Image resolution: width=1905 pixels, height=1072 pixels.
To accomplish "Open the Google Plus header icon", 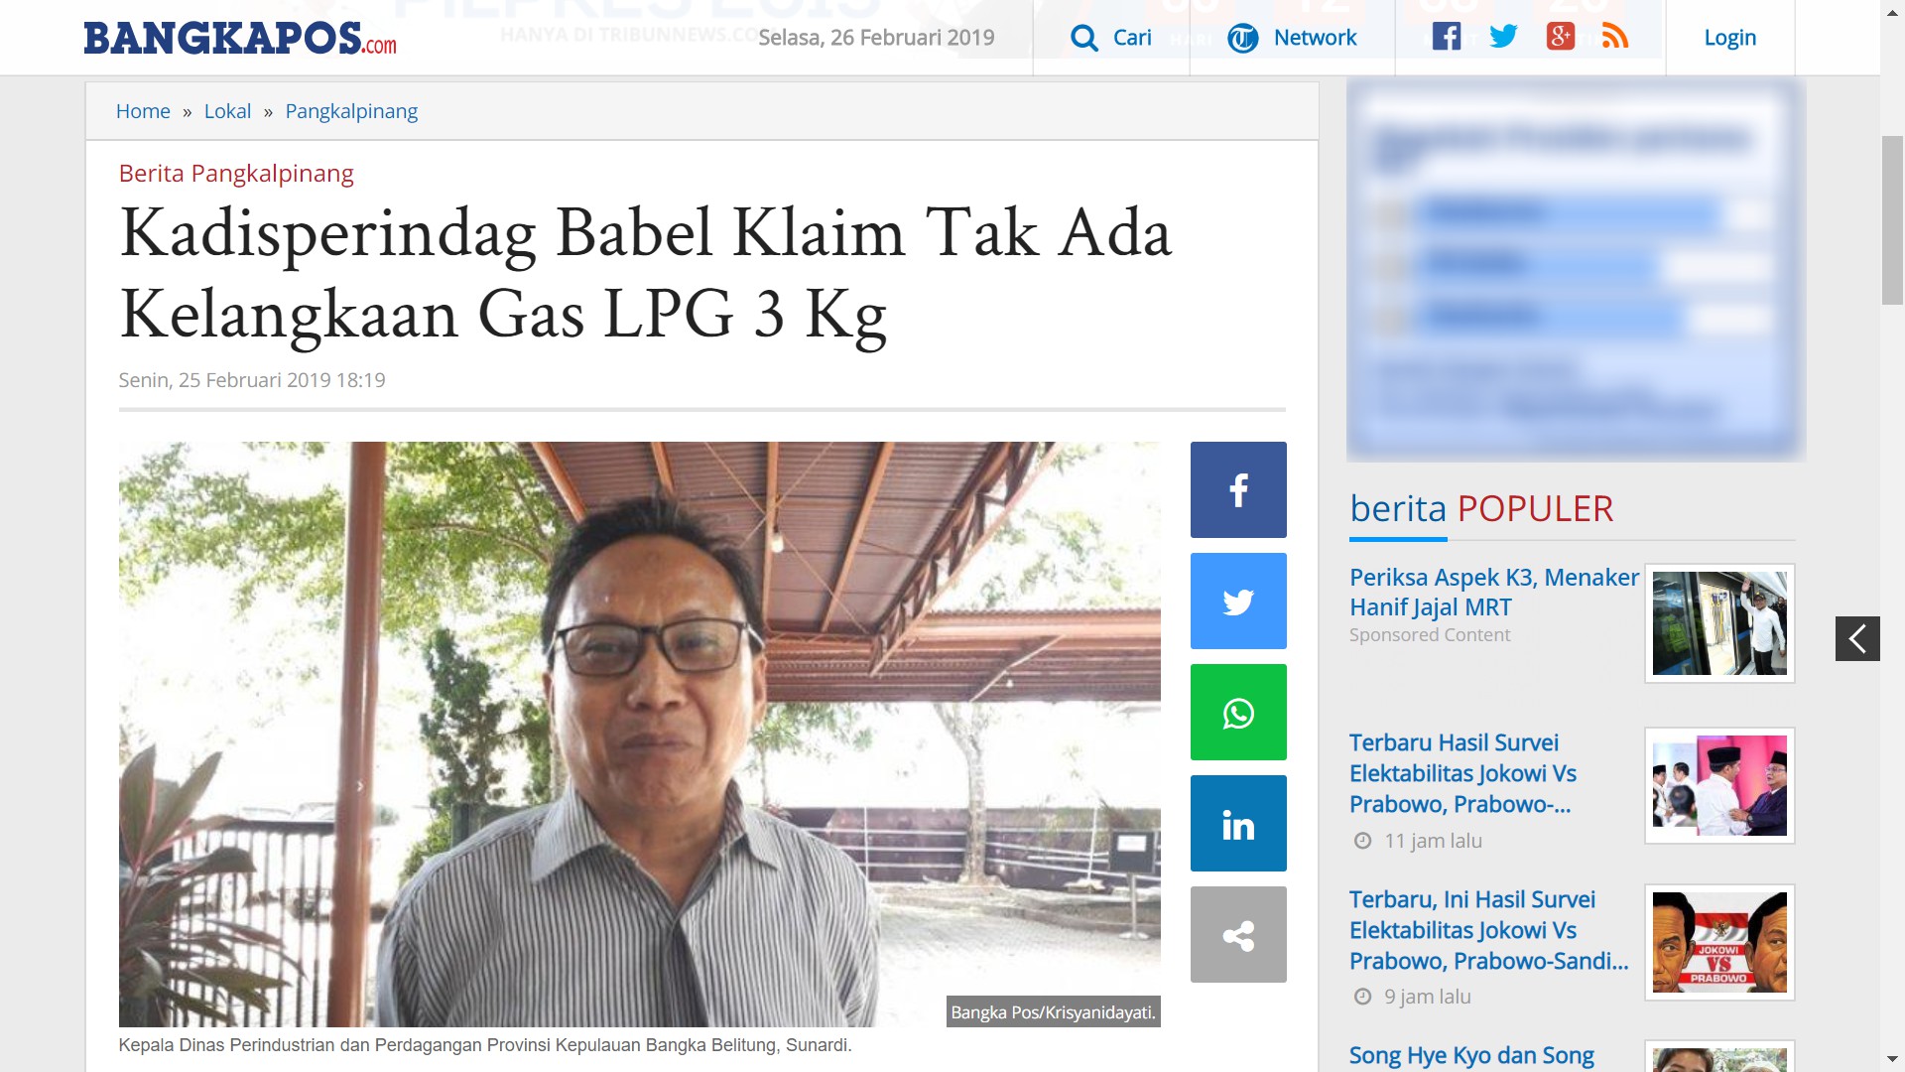I will pyautogui.click(x=1560, y=37).
